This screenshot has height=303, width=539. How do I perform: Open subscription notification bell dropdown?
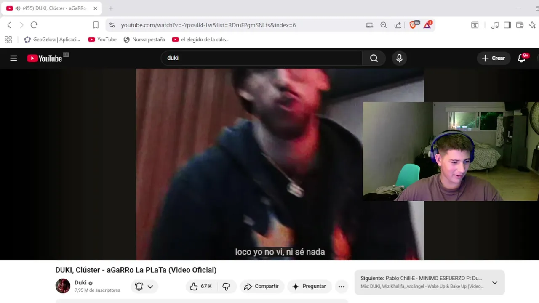(144, 287)
